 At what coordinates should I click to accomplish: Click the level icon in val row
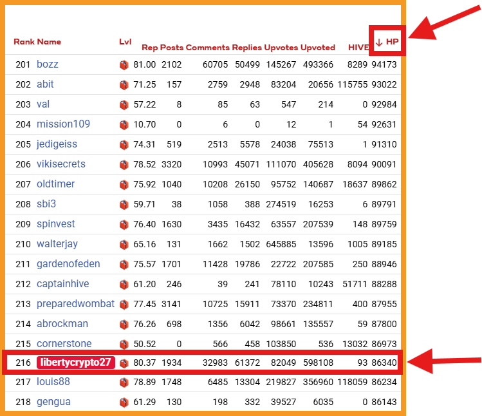124,105
